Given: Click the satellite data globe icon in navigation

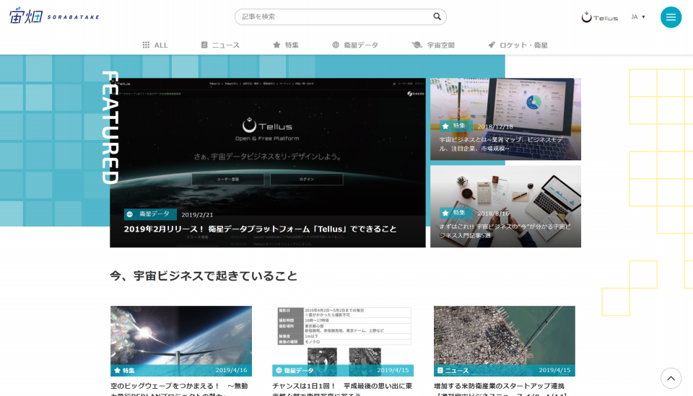Looking at the screenshot, I should point(336,45).
